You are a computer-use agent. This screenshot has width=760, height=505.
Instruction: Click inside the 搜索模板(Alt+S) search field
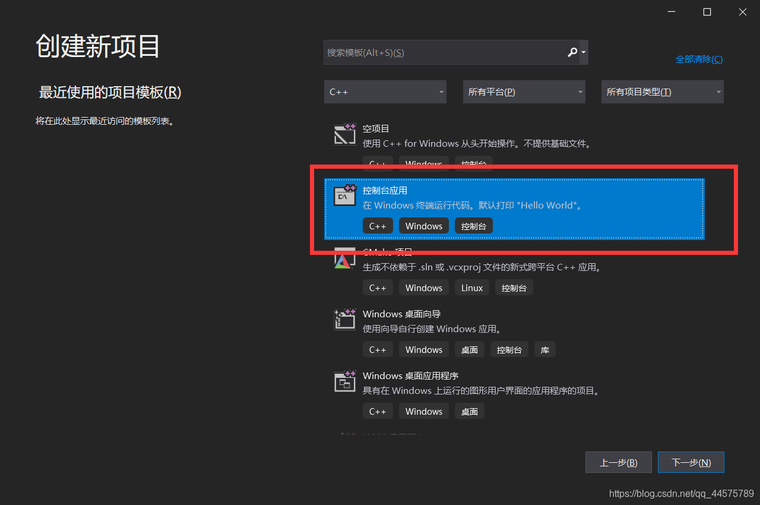[x=439, y=52]
